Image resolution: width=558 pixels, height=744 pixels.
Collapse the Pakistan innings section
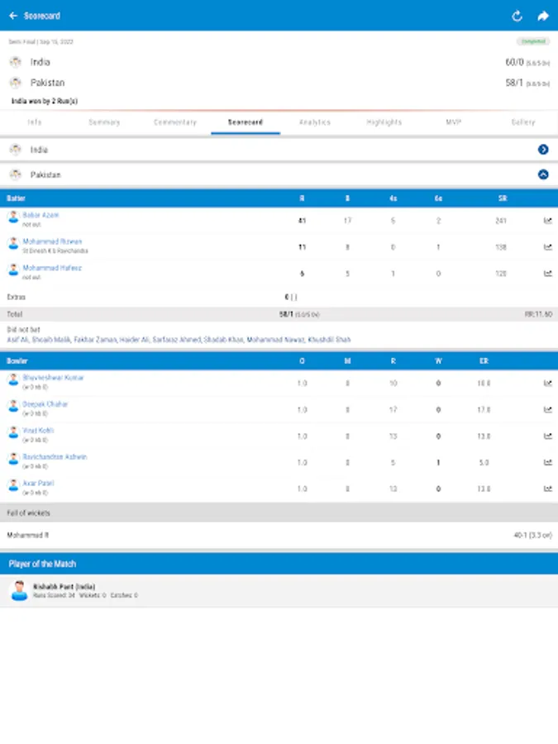click(543, 174)
